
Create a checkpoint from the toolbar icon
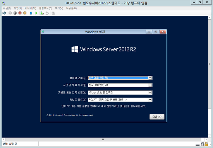tap(42, 13)
